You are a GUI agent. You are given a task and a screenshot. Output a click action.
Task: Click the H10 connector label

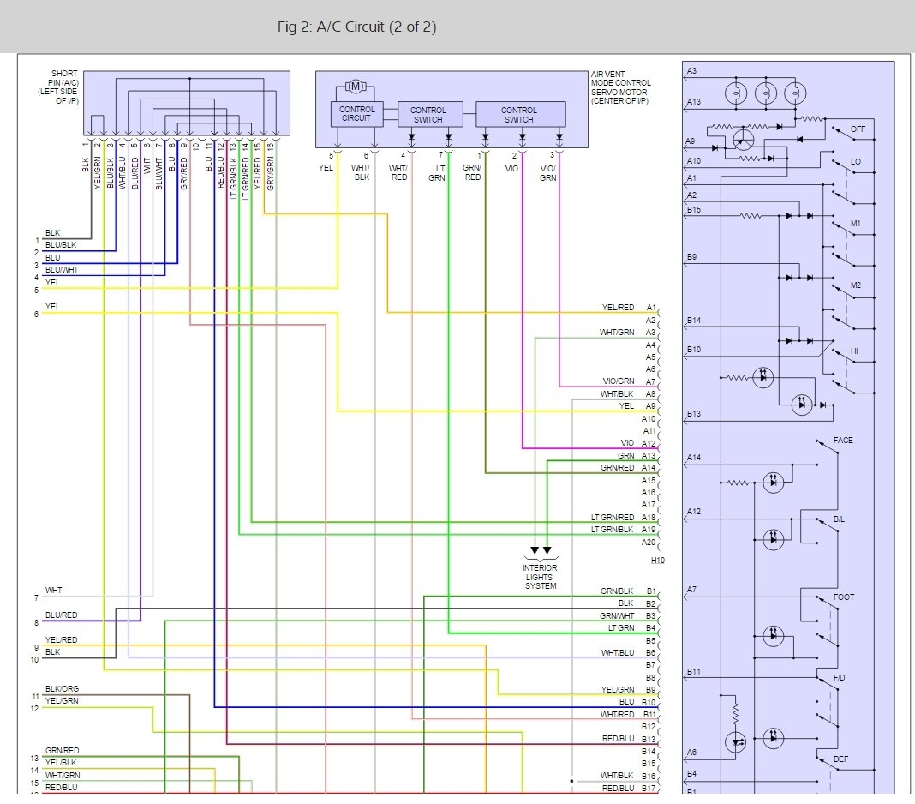click(x=658, y=561)
